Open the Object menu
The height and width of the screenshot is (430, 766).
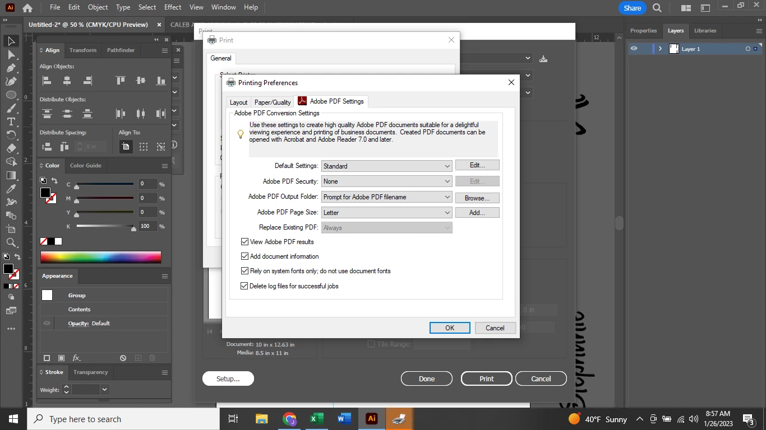tap(98, 7)
